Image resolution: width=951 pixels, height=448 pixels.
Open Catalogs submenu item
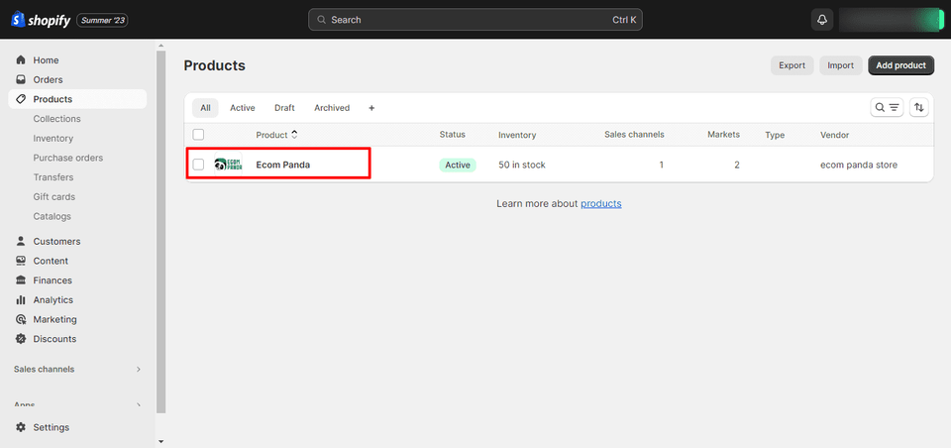pyautogui.click(x=53, y=215)
